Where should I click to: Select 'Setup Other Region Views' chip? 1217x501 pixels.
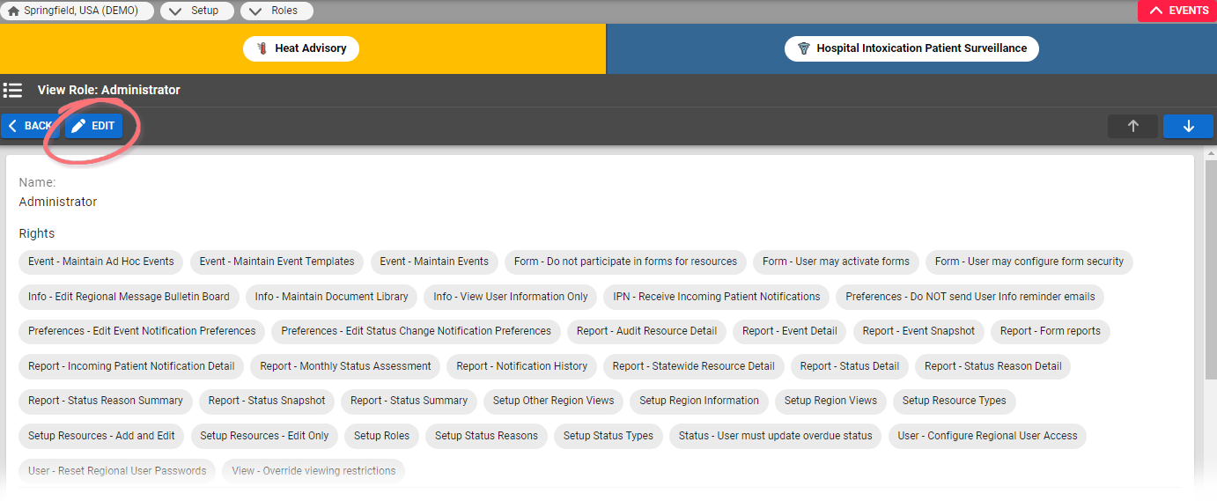tap(554, 401)
